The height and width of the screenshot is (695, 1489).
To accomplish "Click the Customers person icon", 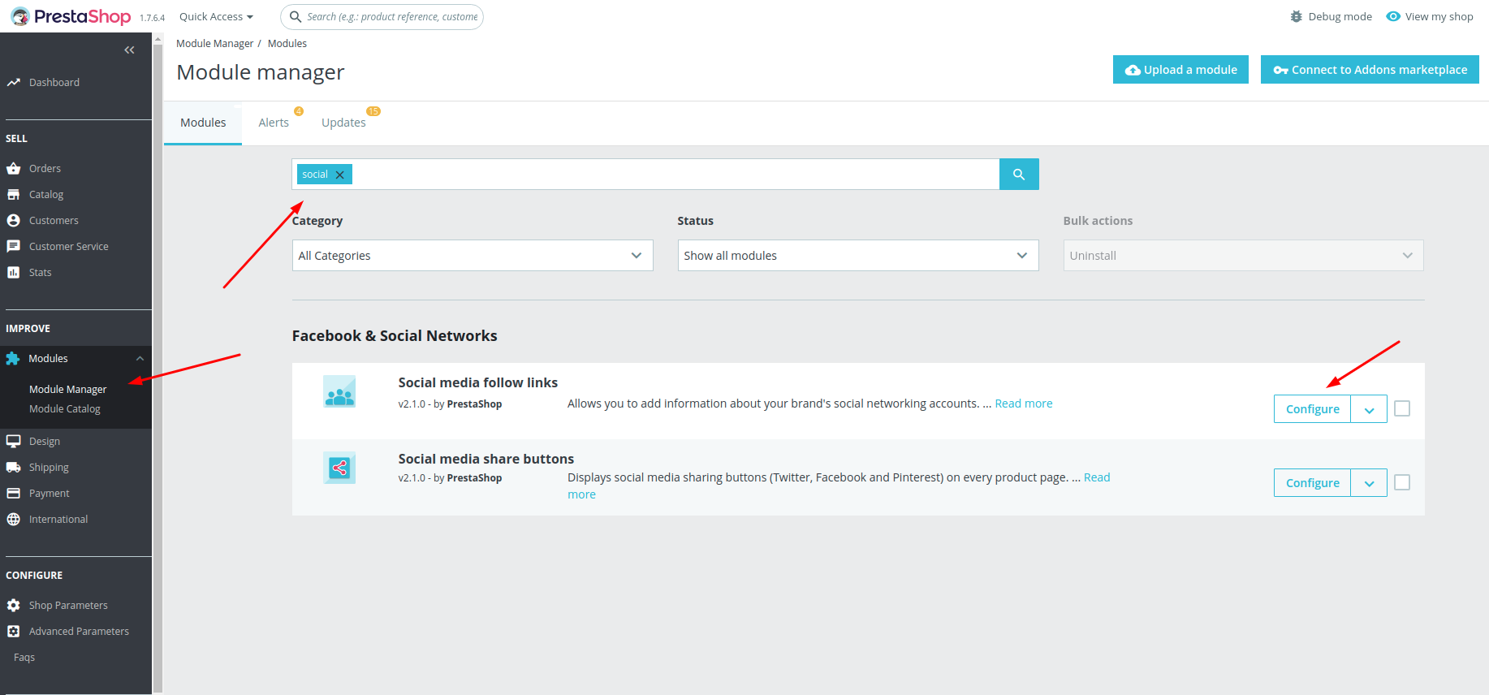I will pos(13,221).
